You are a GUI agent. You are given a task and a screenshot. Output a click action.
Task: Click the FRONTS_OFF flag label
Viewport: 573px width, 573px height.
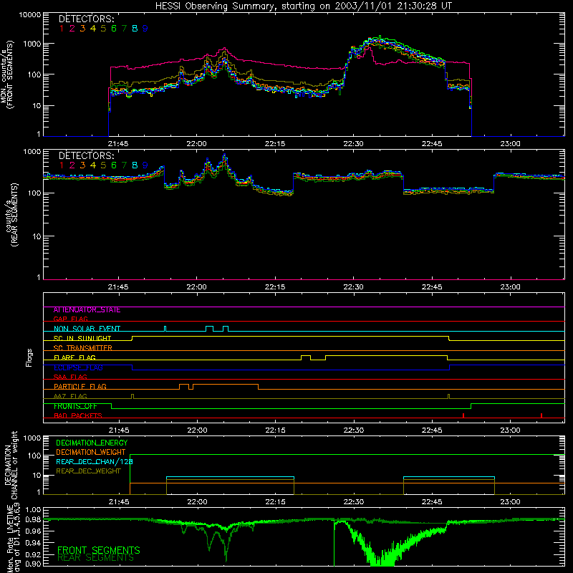[x=75, y=406]
